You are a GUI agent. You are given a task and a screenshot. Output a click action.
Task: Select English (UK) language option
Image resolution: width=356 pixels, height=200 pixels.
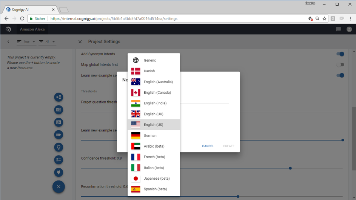pyautogui.click(x=154, y=114)
